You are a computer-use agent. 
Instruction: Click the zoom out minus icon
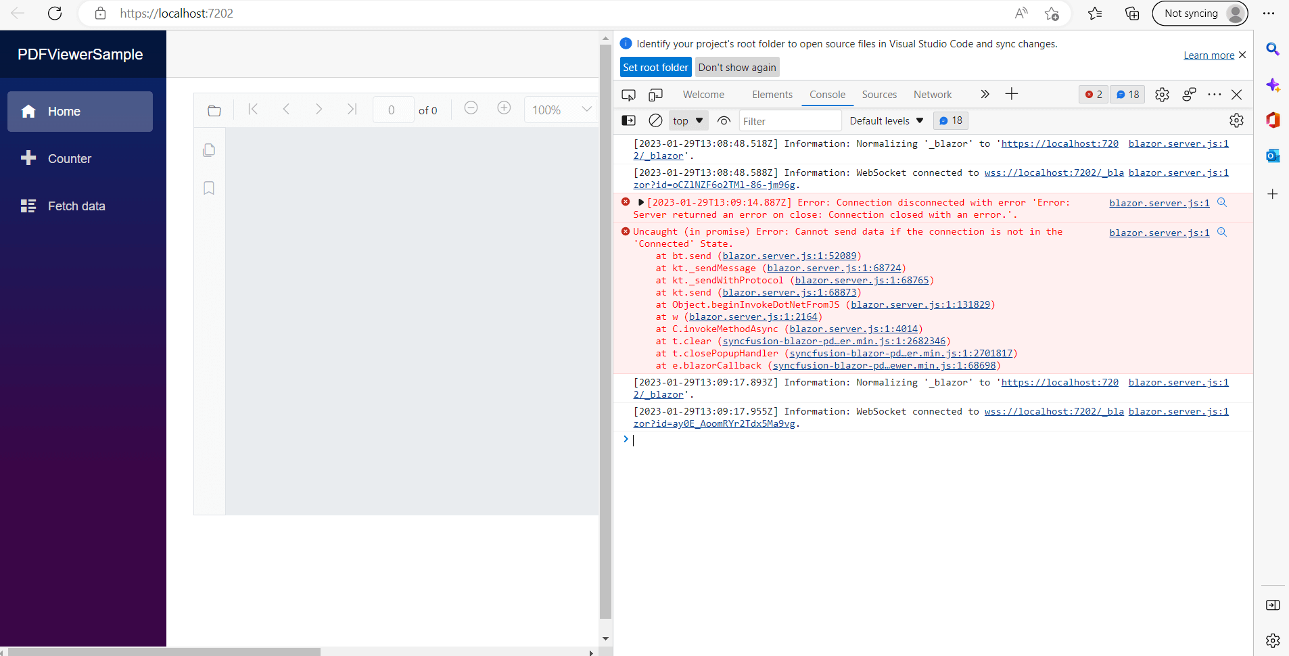point(470,108)
